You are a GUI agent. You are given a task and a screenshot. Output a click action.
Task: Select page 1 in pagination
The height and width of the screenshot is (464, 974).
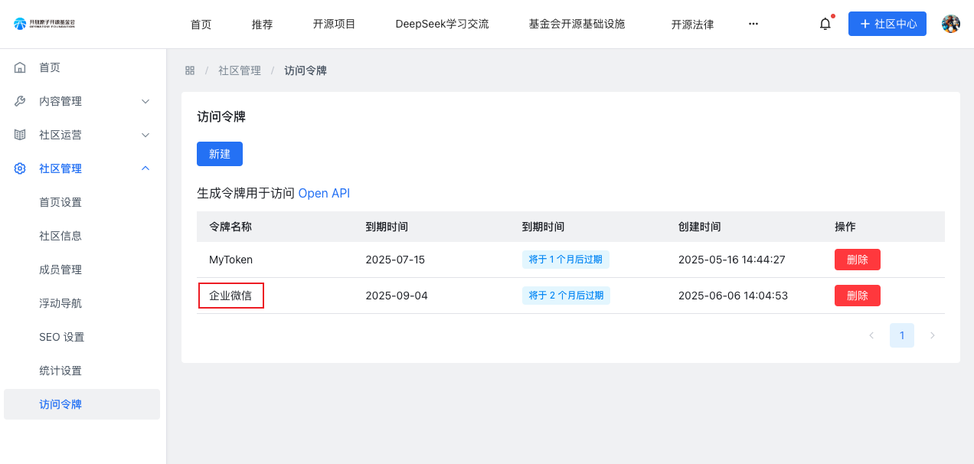[901, 335]
